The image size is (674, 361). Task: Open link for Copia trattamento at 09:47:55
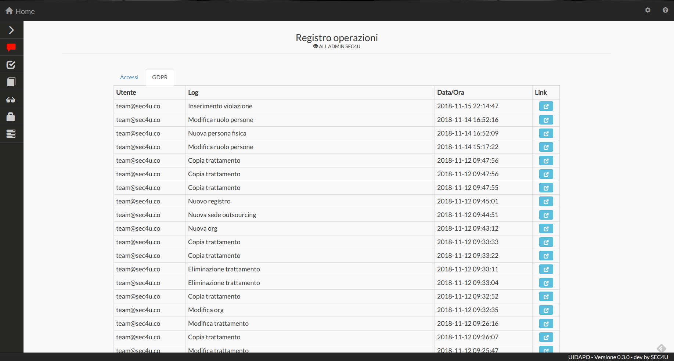coord(546,188)
